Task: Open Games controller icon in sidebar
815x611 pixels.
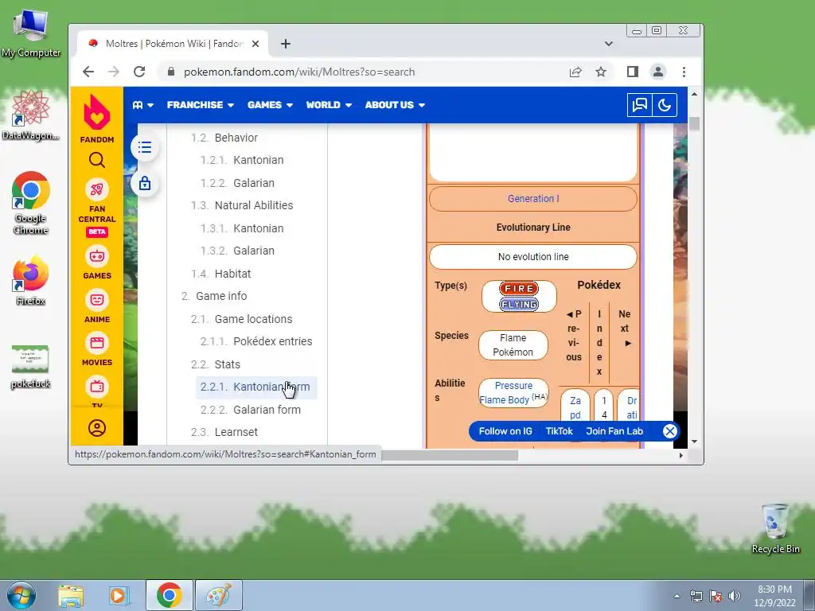Action: pos(96,256)
